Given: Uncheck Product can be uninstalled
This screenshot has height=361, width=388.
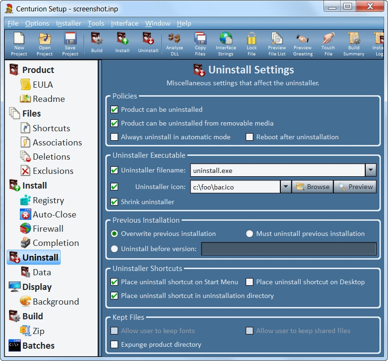Looking at the screenshot, I should (114, 109).
